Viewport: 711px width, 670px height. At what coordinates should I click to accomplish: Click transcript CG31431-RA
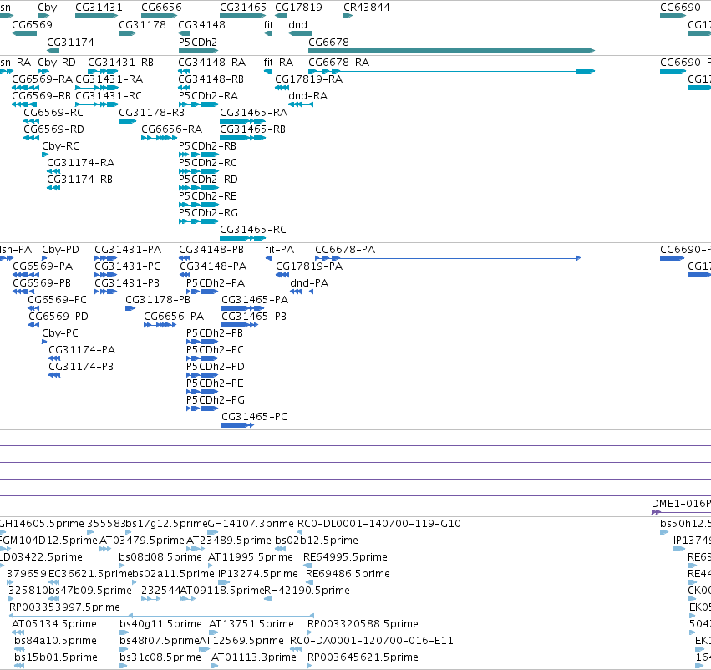click(109, 79)
